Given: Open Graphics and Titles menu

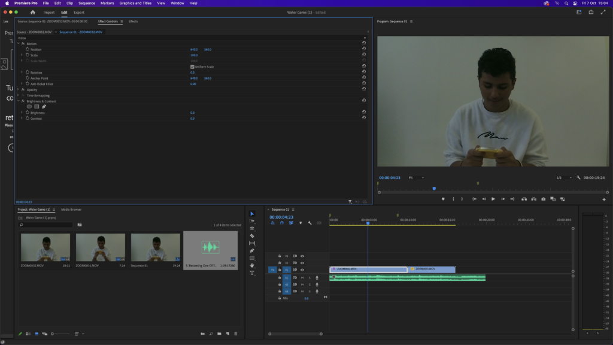Looking at the screenshot, I should click(x=135, y=3).
